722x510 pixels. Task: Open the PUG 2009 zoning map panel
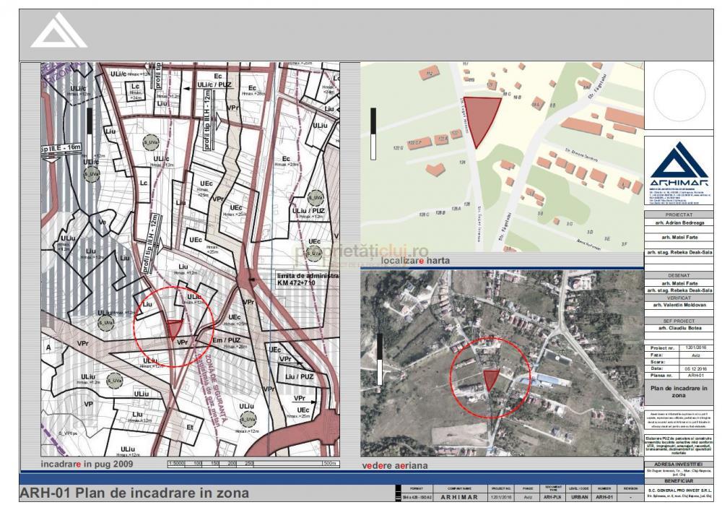click(x=190, y=259)
